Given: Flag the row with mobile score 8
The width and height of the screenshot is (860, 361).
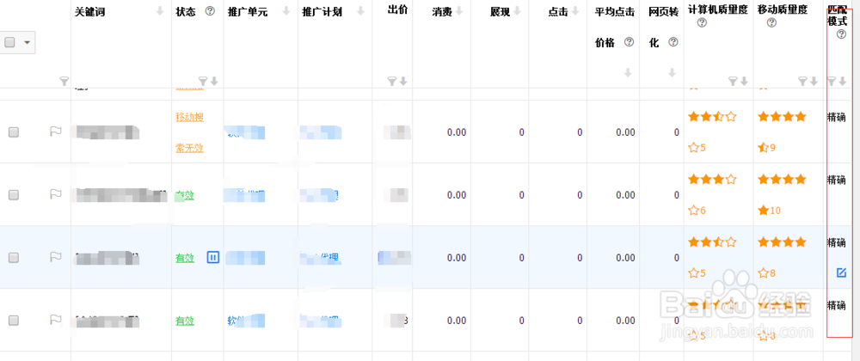Looking at the screenshot, I should coord(55,256).
